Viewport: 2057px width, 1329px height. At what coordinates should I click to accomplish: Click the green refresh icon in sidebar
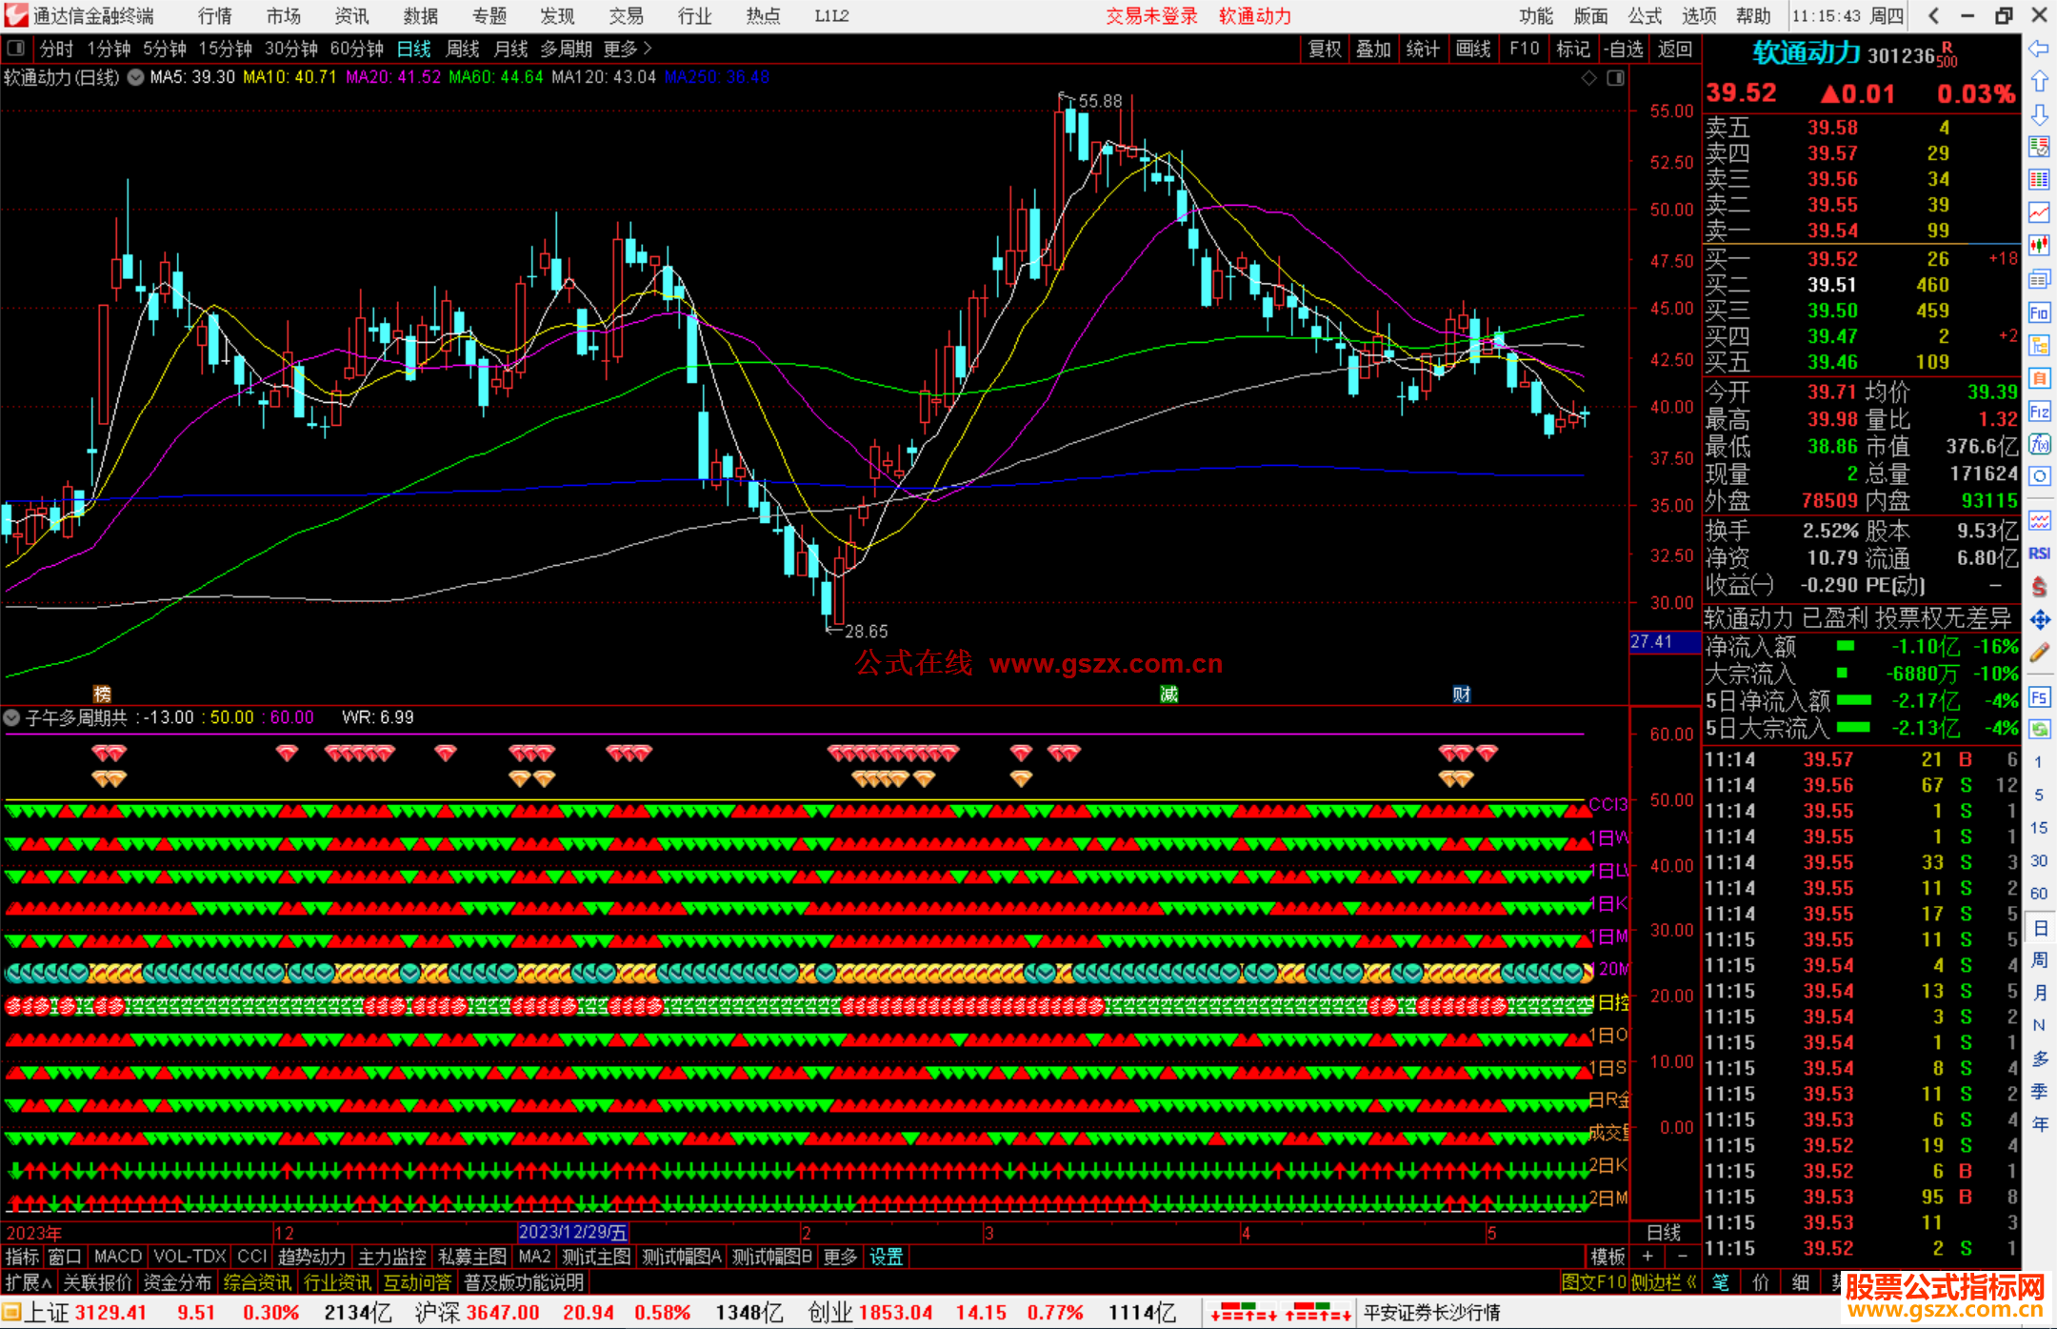coord(2039,729)
